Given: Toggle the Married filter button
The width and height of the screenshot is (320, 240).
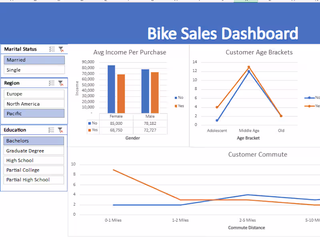Looking at the screenshot, I should [x=34, y=60].
